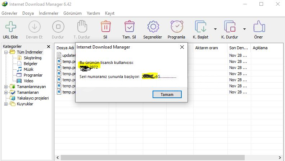Click the horizontal scrollbar left arrow
The width and height of the screenshot is (285, 161).
pos(58,157)
